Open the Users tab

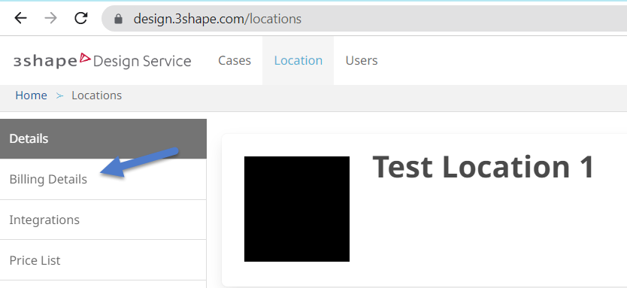click(x=362, y=60)
